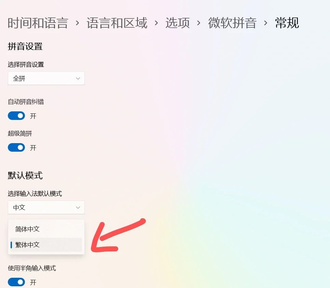330x288 pixels.
Task: Click the current 常规 breadcrumb title
Action: [x=287, y=23]
